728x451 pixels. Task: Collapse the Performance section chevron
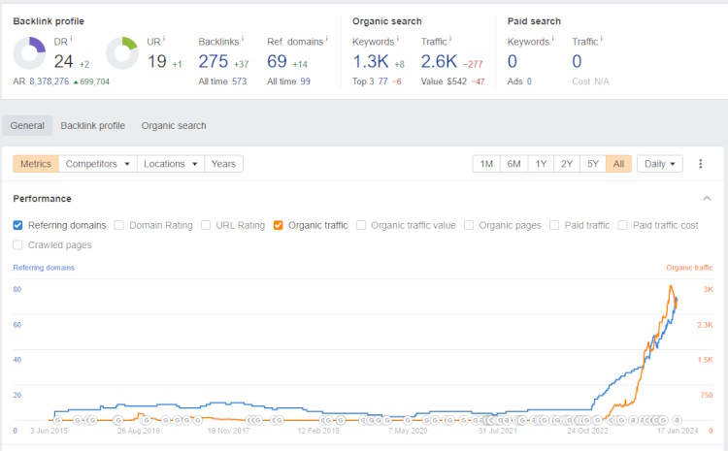pyautogui.click(x=706, y=199)
